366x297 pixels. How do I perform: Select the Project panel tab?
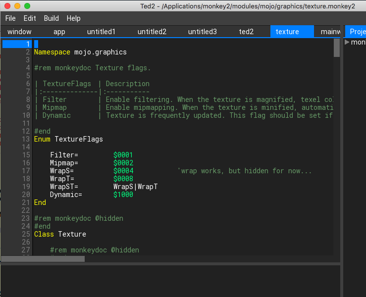click(x=357, y=32)
